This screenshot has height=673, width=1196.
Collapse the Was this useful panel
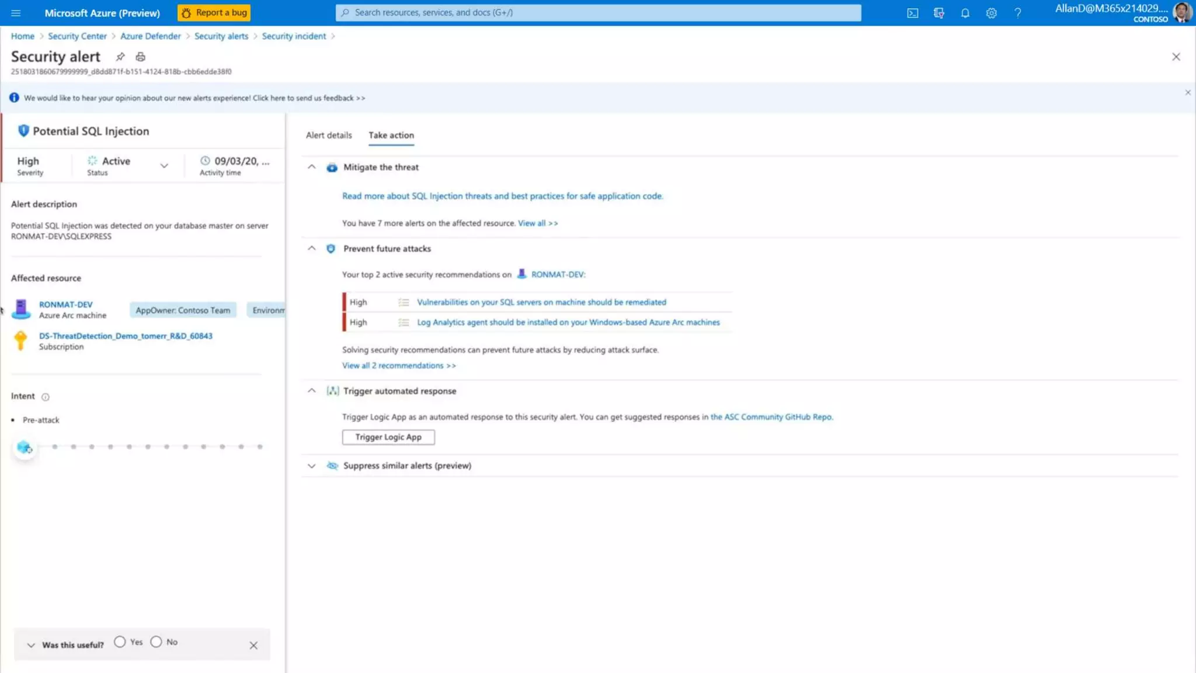pos(31,645)
